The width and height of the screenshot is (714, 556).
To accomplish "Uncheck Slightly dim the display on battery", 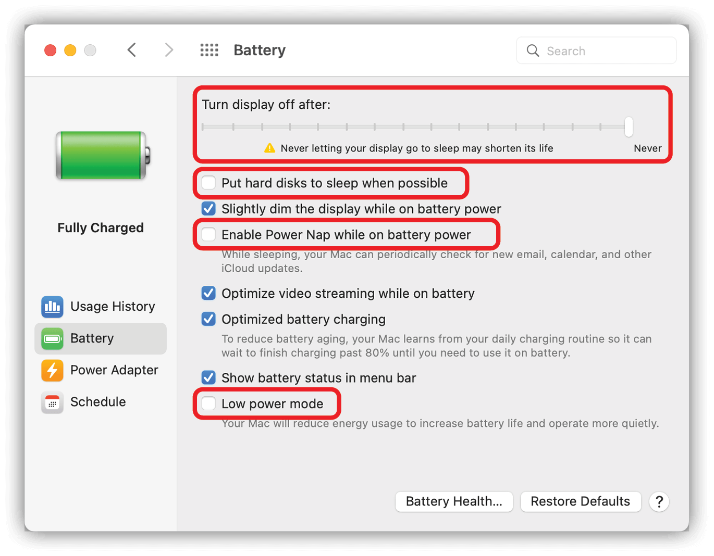I will 208,209.
